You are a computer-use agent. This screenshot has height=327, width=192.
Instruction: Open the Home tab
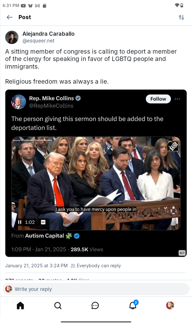tap(20, 306)
